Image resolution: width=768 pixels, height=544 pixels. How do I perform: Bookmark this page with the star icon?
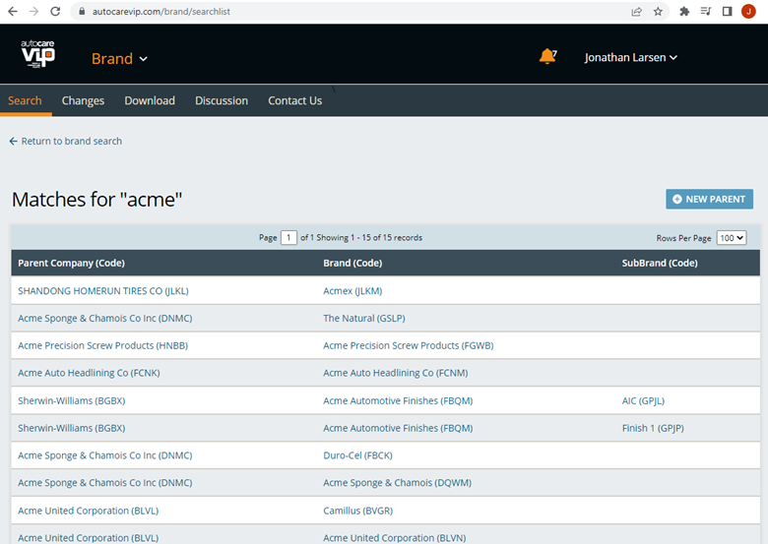coord(658,11)
